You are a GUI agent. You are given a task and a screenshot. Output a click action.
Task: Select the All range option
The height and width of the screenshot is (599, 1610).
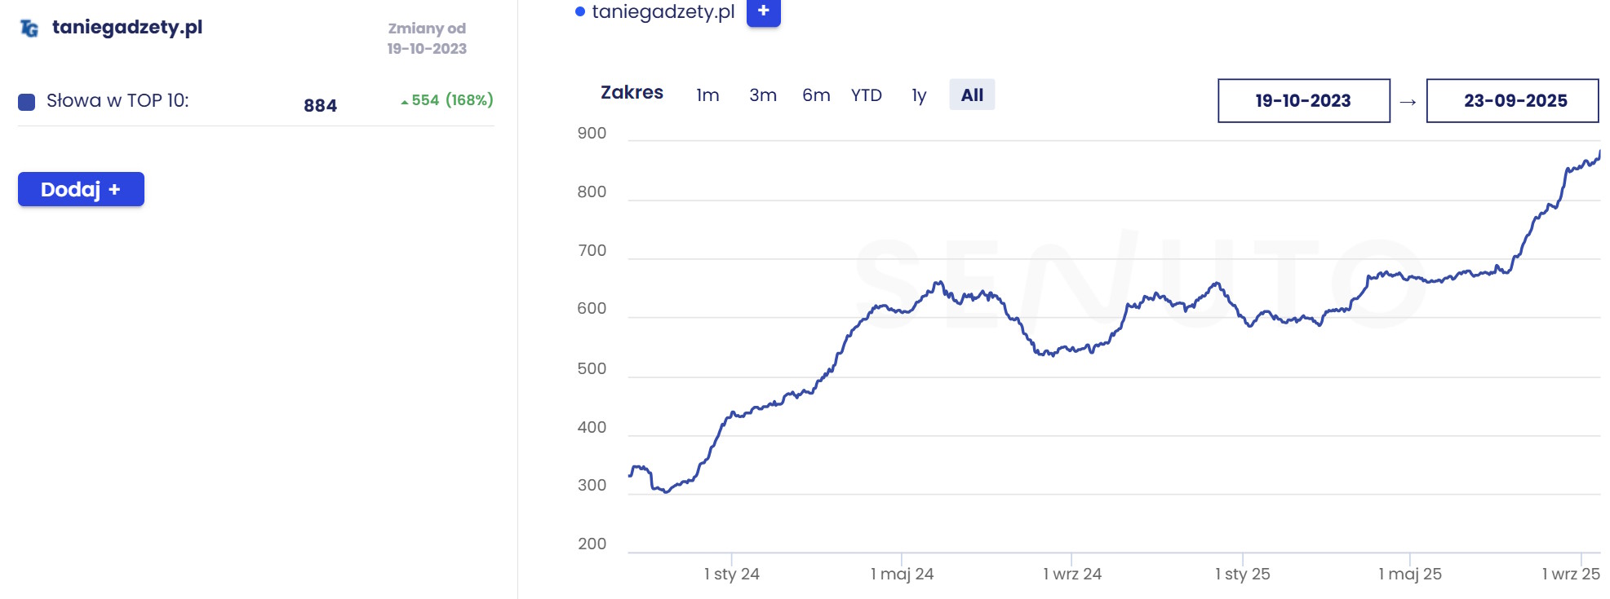972,95
